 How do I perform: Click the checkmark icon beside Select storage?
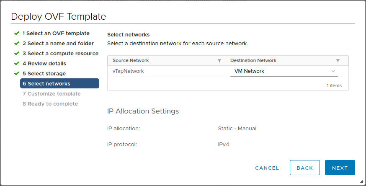tap(16, 73)
